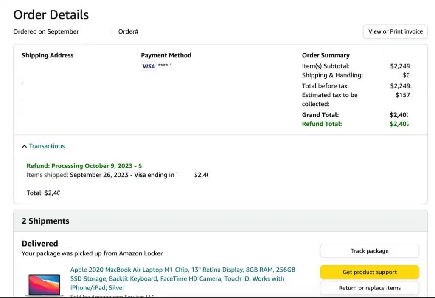Click the green Refund Total label

tap(322, 124)
